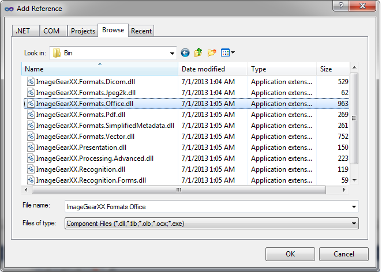Select ImageGearXX.Formats.Pdf.dll file name
Viewport: 382px width, 272px height.
coord(81,115)
